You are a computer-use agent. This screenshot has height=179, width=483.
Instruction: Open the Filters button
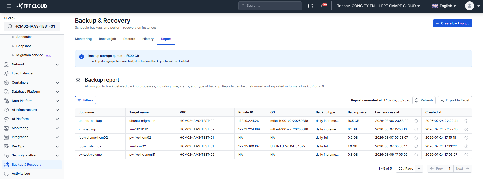click(85, 100)
